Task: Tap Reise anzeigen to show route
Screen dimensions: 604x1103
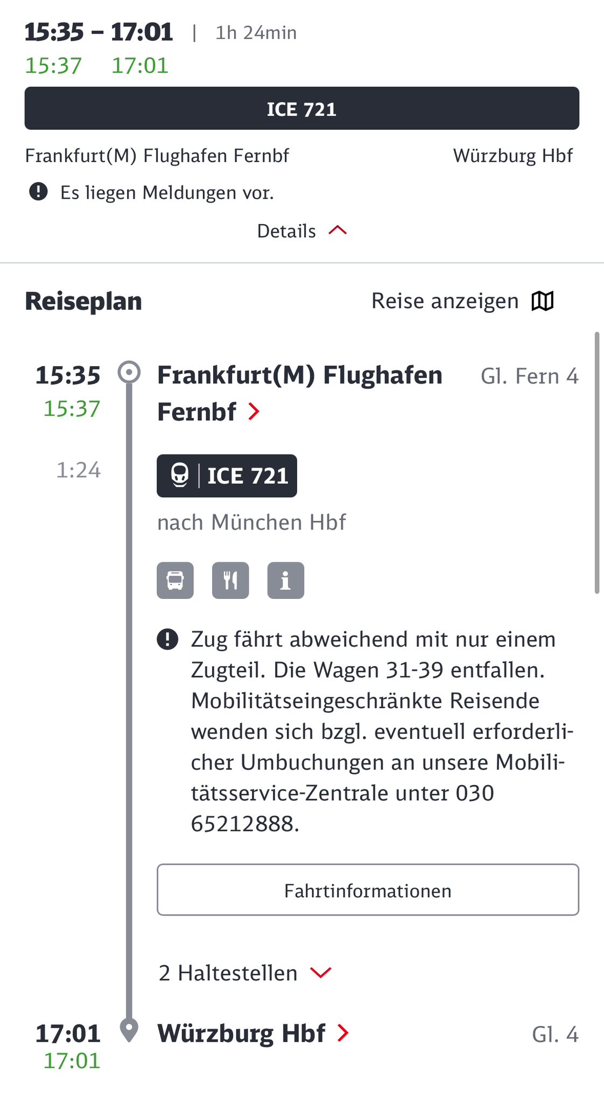Action: pyautogui.click(x=445, y=301)
